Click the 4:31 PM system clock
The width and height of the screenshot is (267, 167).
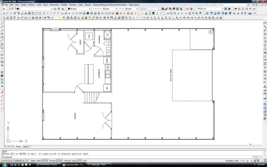(x=261, y=164)
